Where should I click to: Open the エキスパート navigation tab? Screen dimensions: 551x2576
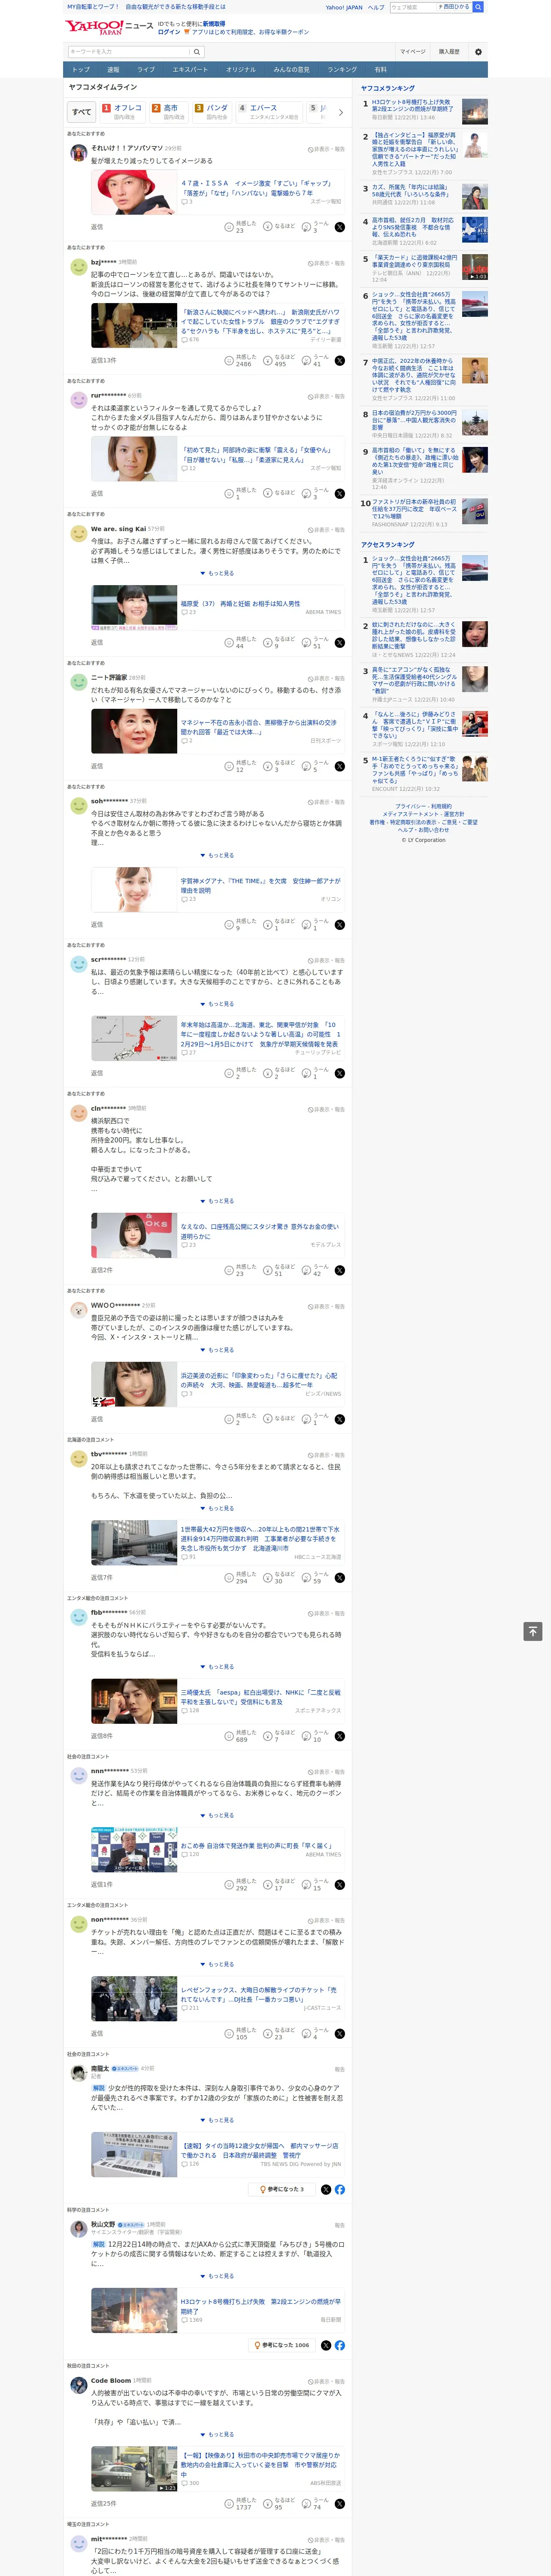190,70
